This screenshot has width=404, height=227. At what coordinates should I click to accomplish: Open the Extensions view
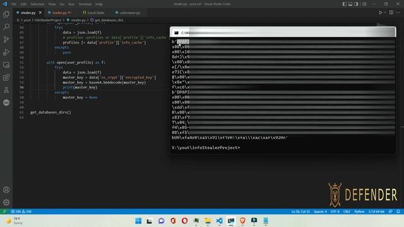[x=6, y=77]
